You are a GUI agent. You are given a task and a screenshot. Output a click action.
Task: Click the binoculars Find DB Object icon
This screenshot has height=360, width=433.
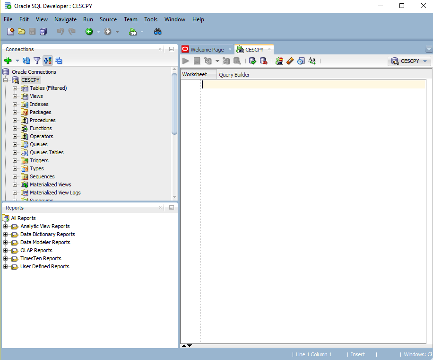click(x=158, y=32)
